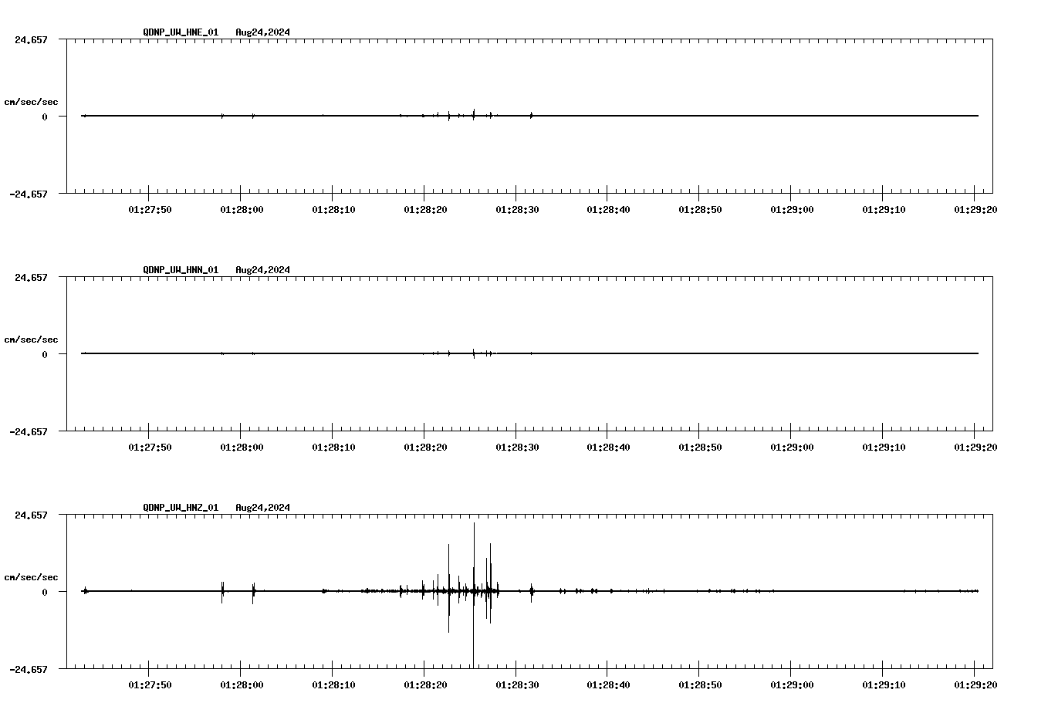Screen dimensions: 1048x713
Task: Click the 24.657 upper limit on HNN axis
Action: [31, 277]
